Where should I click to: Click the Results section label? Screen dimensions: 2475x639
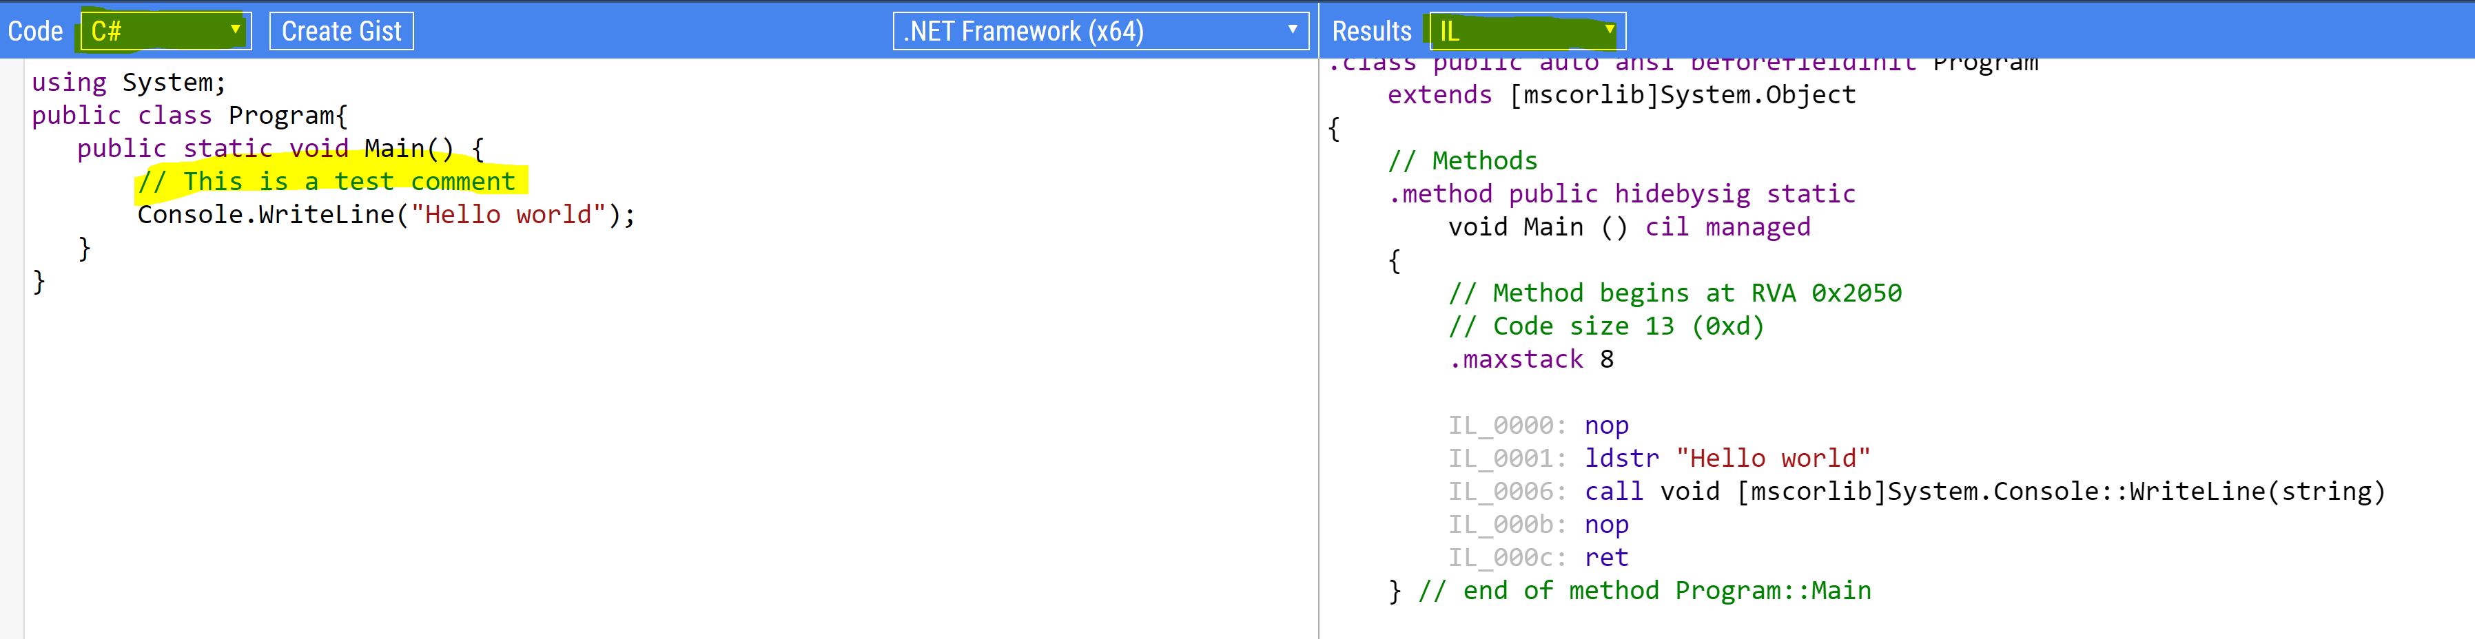click(x=1371, y=31)
